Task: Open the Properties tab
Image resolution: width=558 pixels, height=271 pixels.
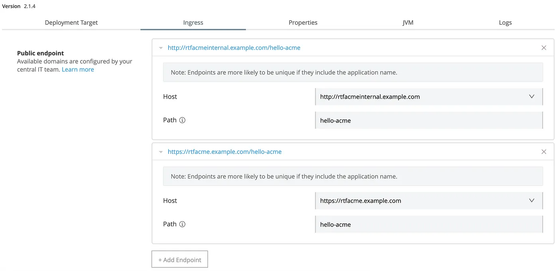Action: click(x=303, y=23)
